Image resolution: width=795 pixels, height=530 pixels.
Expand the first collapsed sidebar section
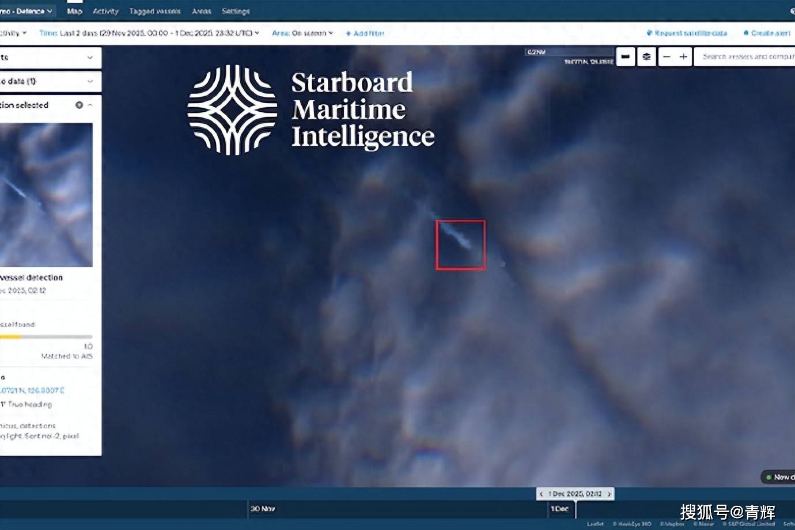90,57
